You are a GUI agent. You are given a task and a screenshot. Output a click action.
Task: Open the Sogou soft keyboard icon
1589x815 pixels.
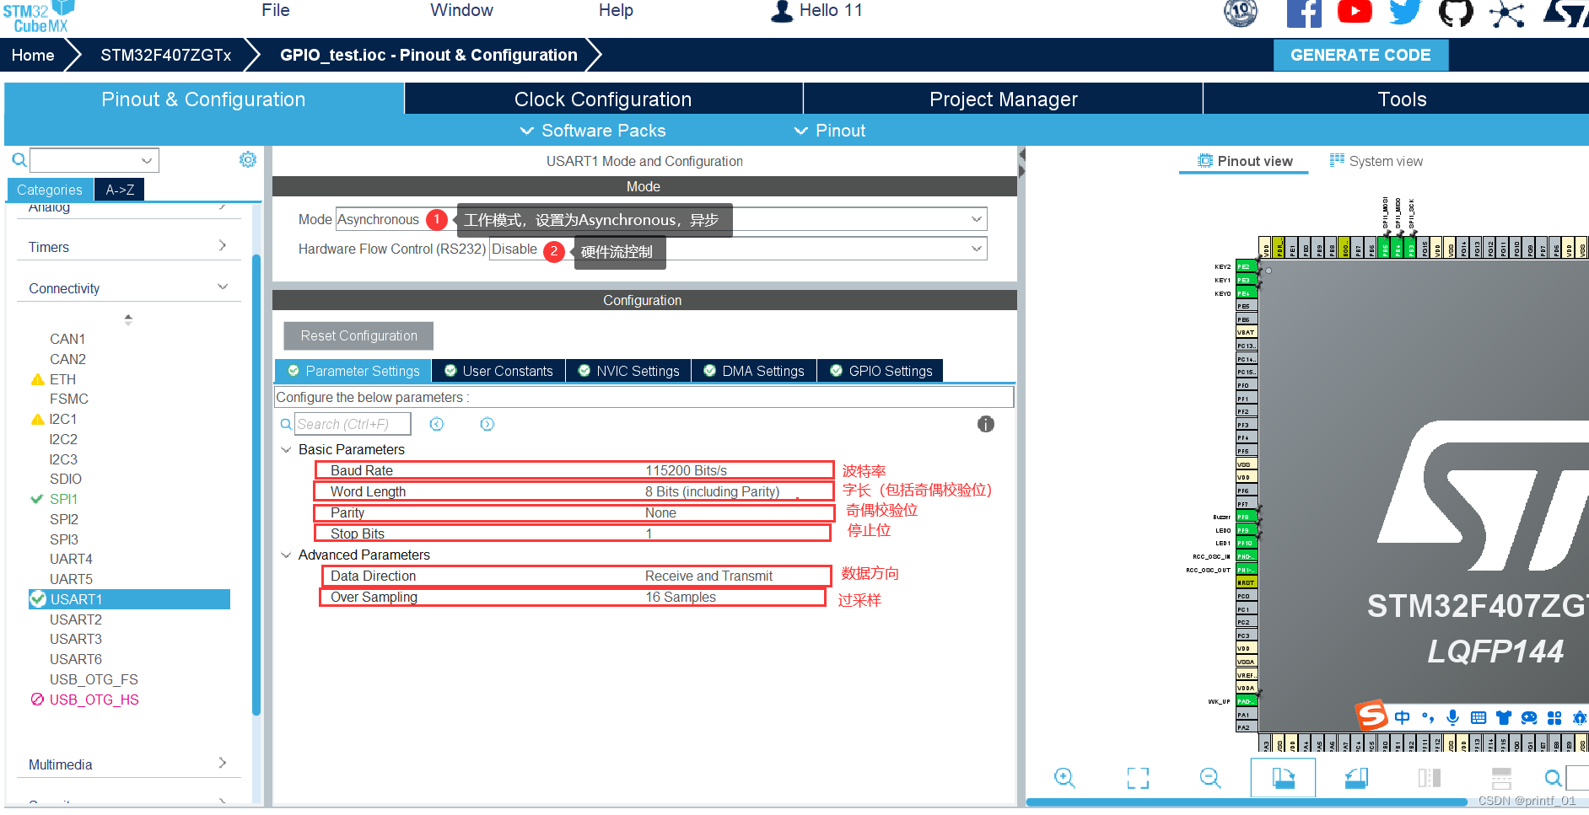pos(1478,718)
